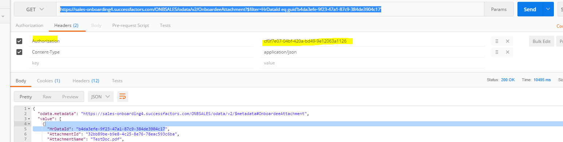Click the Authorization token value field

pos(373,41)
